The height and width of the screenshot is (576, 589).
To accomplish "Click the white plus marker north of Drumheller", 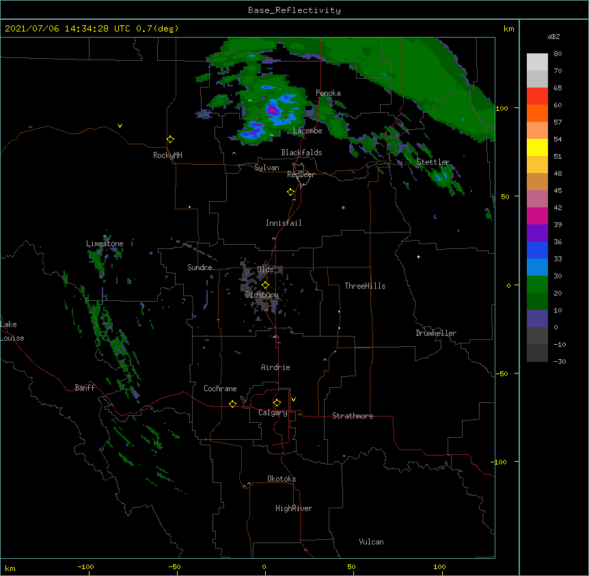I will (x=418, y=257).
